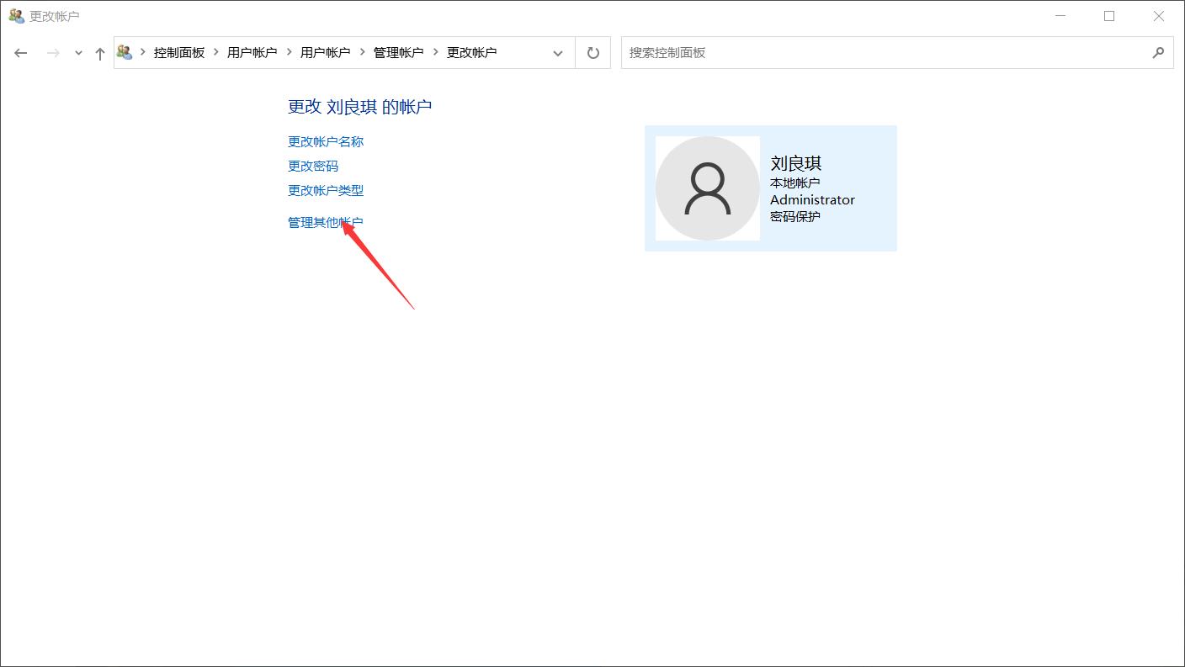The height and width of the screenshot is (667, 1185).
Task: Click the 密码保护 label
Action: [x=795, y=216]
